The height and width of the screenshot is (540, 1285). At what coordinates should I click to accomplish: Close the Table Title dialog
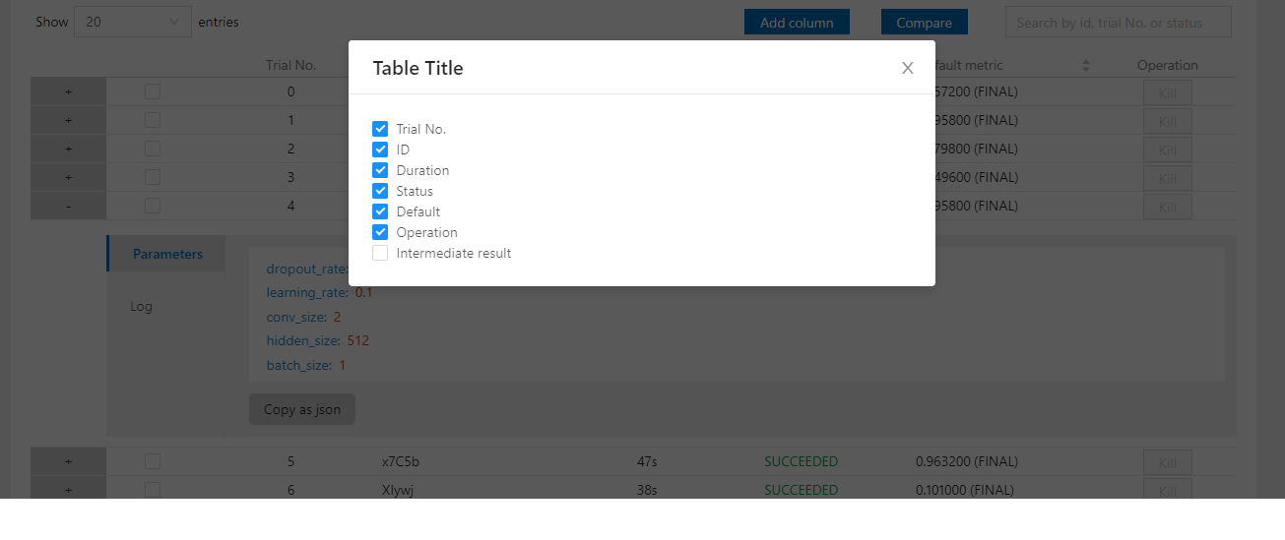pyautogui.click(x=907, y=68)
